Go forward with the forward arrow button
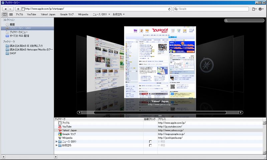 [10, 9]
